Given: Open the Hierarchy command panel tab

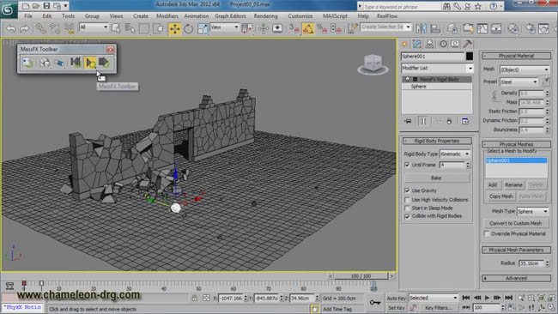Looking at the screenshot, I should click(429, 44).
